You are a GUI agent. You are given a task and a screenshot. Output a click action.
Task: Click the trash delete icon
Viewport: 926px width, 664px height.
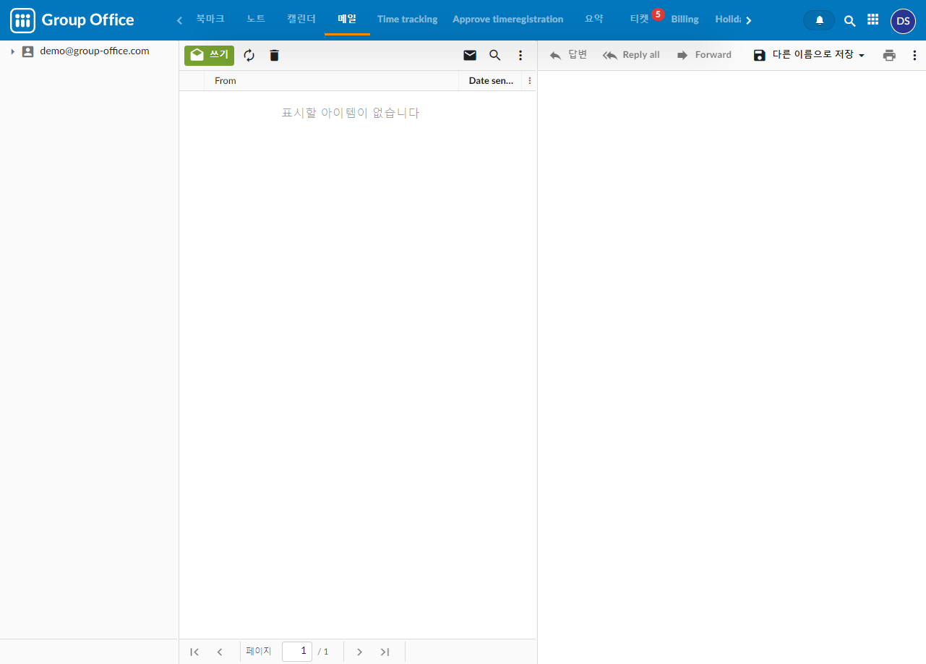click(x=274, y=56)
